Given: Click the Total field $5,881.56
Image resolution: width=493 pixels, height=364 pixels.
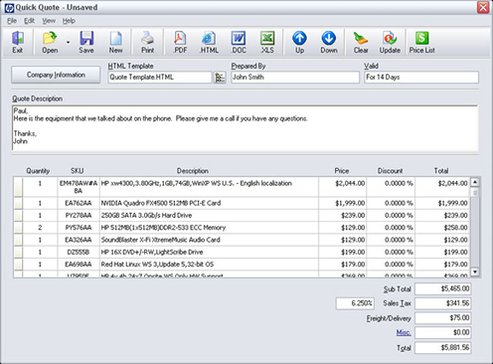Looking at the screenshot, I should [x=443, y=348].
